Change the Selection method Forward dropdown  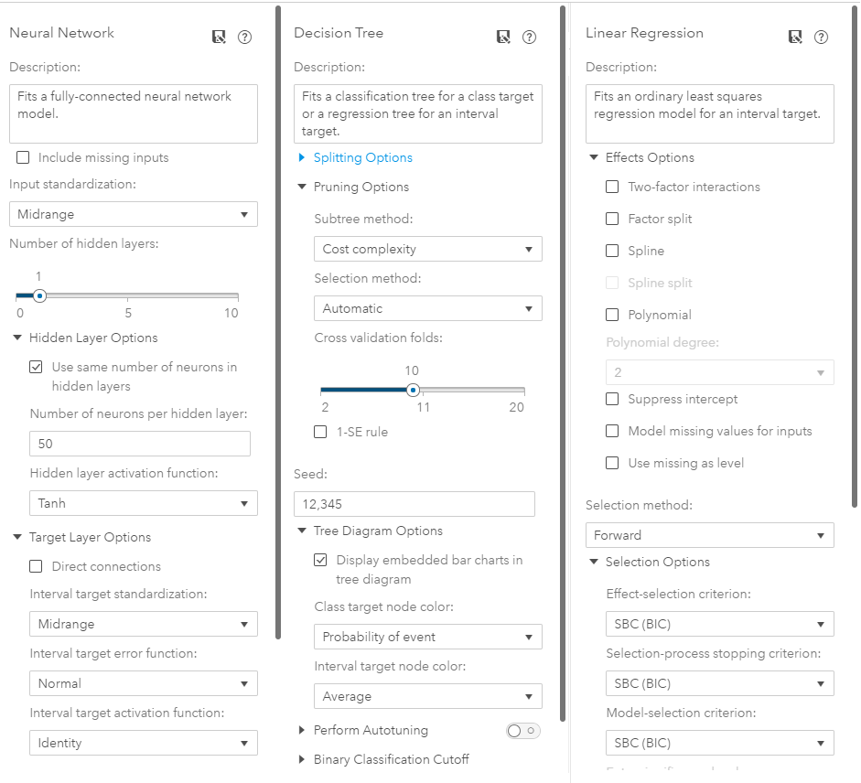[710, 534]
